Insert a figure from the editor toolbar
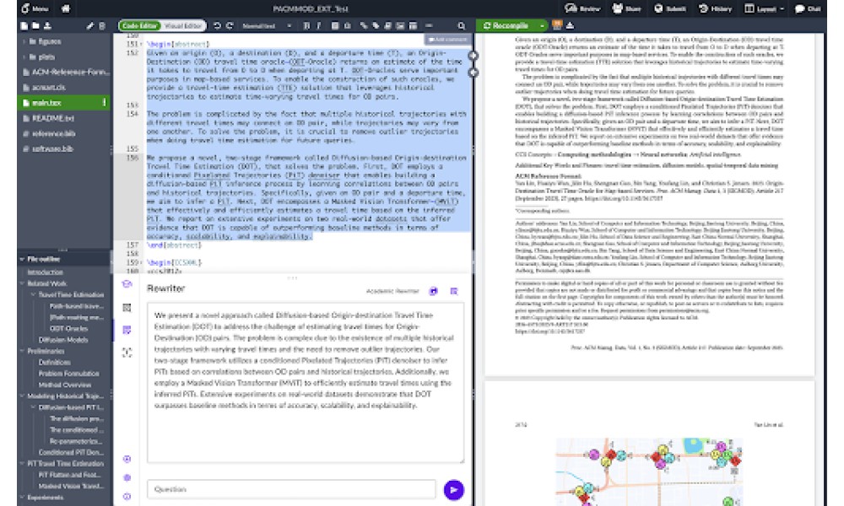The image size is (844, 506). 400,25
